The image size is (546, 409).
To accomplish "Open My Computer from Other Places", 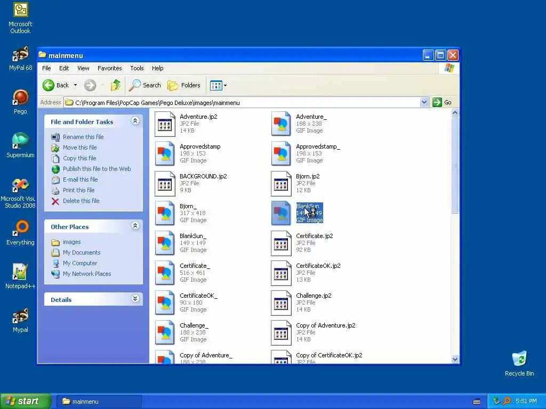I will coord(80,263).
